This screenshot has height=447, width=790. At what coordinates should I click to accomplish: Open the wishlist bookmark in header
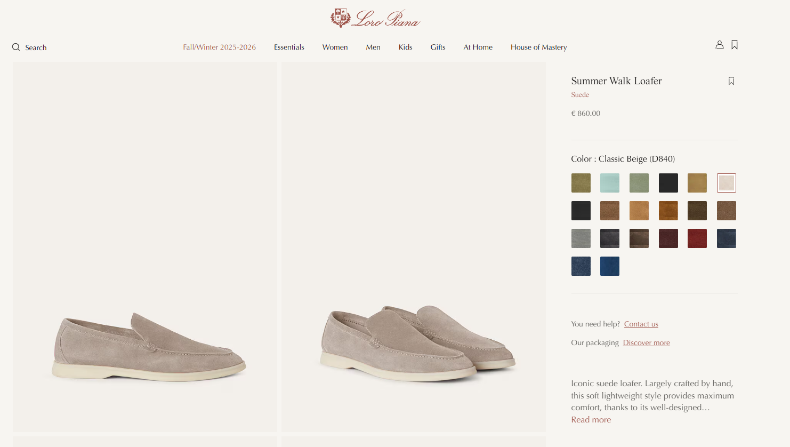(735, 45)
